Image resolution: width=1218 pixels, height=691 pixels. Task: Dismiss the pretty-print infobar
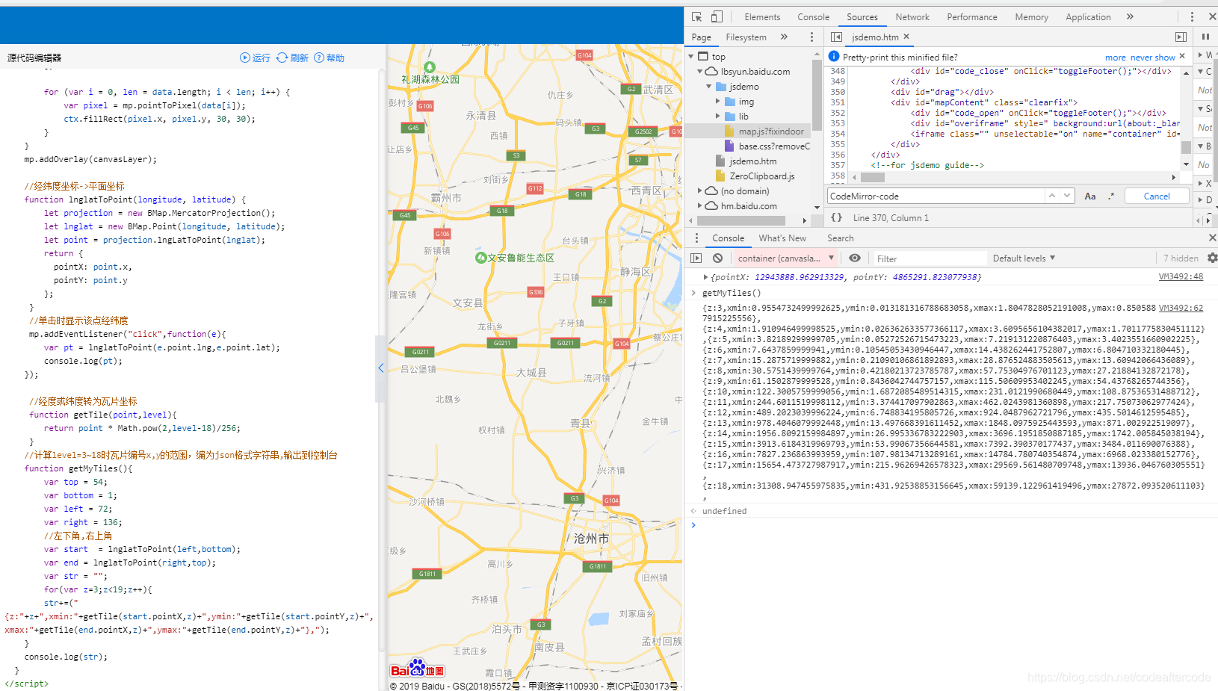1182,56
